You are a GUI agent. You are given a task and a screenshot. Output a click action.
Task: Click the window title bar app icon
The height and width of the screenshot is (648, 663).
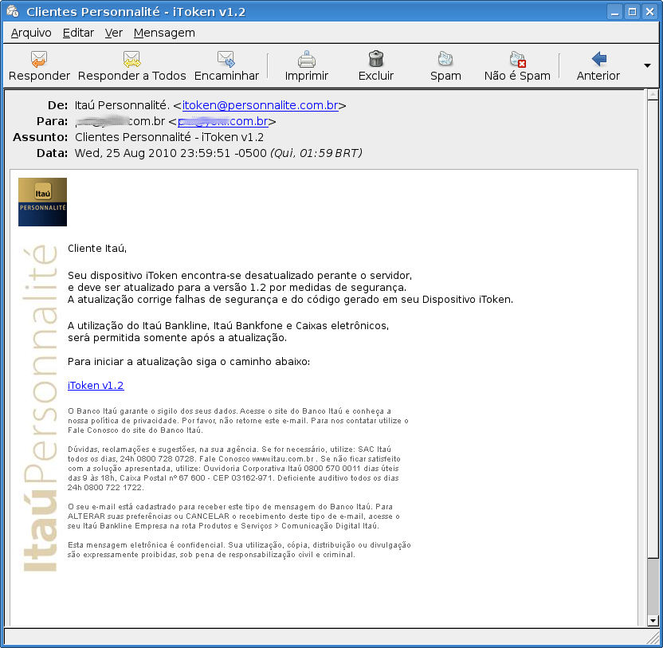(x=13, y=11)
